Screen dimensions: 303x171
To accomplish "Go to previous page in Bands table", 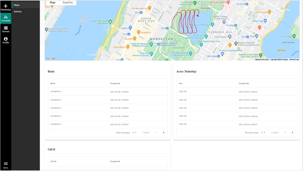I will (x=156, y=132).
